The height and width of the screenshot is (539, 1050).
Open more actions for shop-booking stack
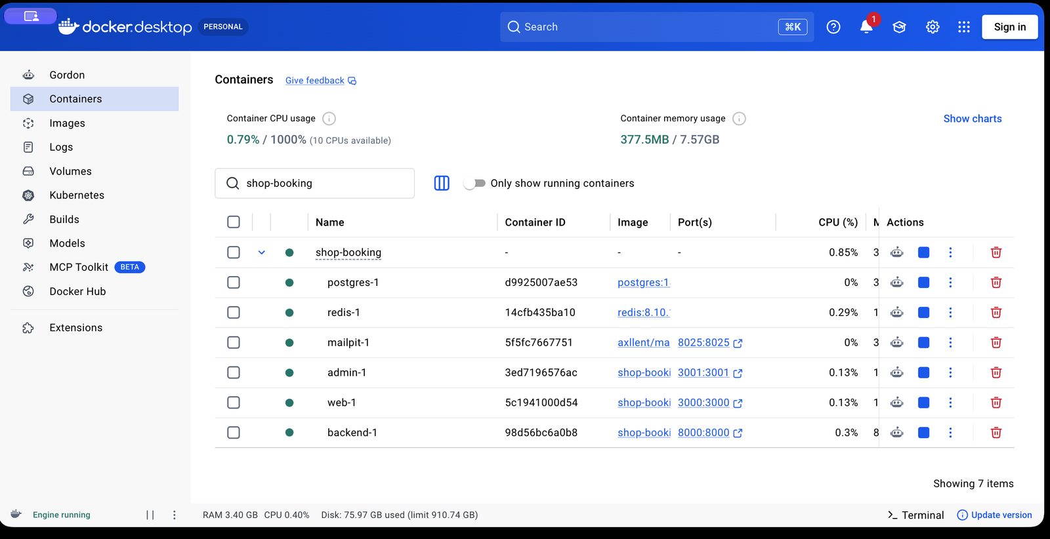tap(950, 252)
